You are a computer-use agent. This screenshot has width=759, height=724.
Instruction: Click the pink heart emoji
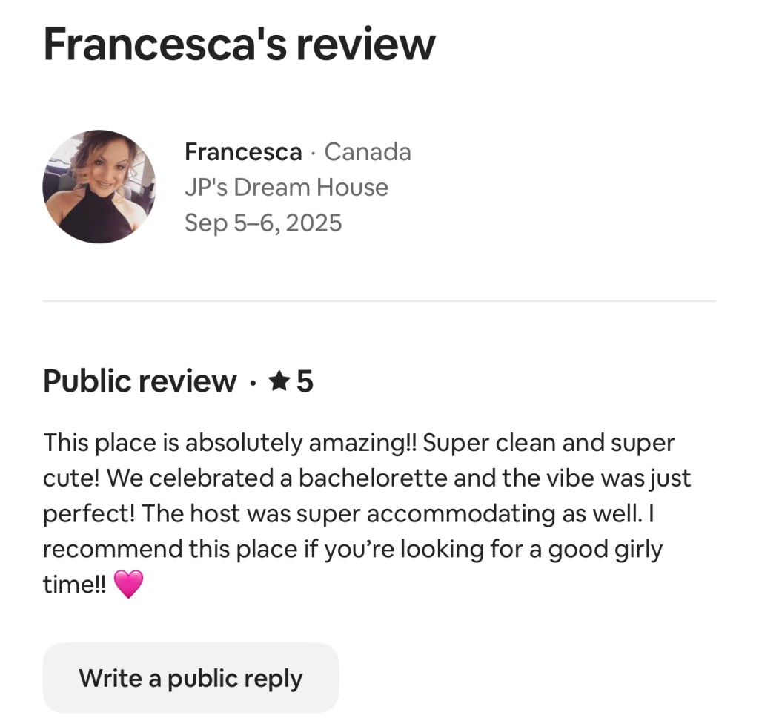click(128, 585)
